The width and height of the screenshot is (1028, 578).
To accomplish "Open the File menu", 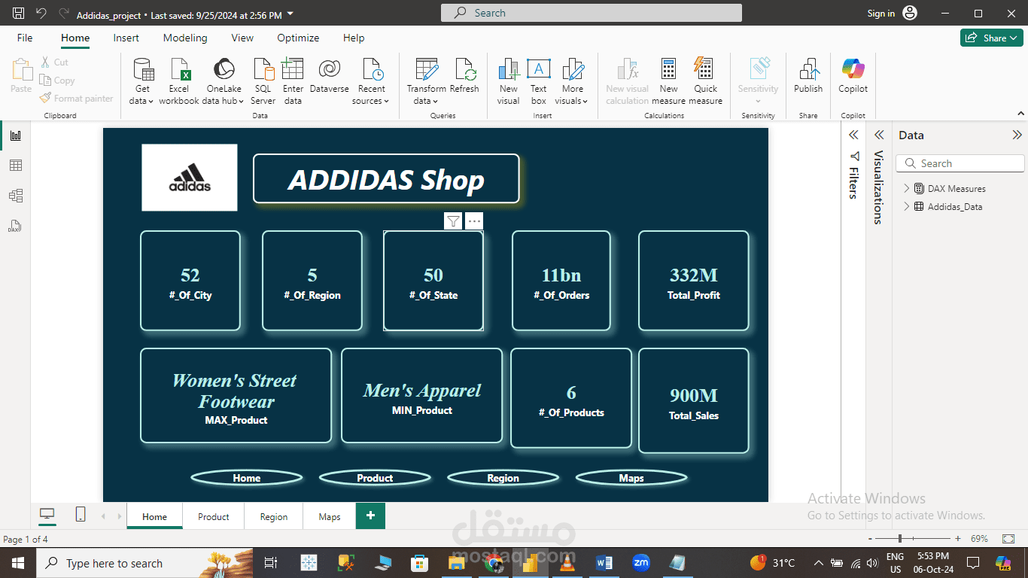I will tap(25, 38).
